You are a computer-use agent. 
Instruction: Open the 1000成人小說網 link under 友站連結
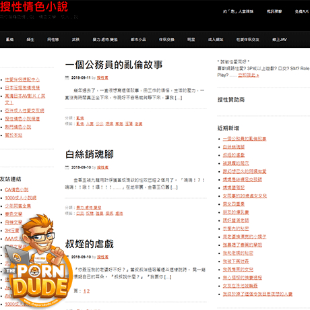click(x=21, y=198)
